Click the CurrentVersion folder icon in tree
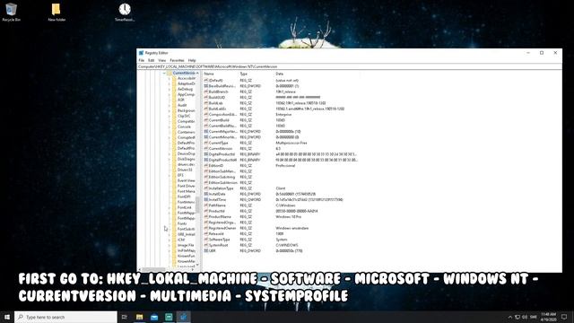The height and width of the screenshot is (323, 574). pyautogui.click(x=170, y=73)
